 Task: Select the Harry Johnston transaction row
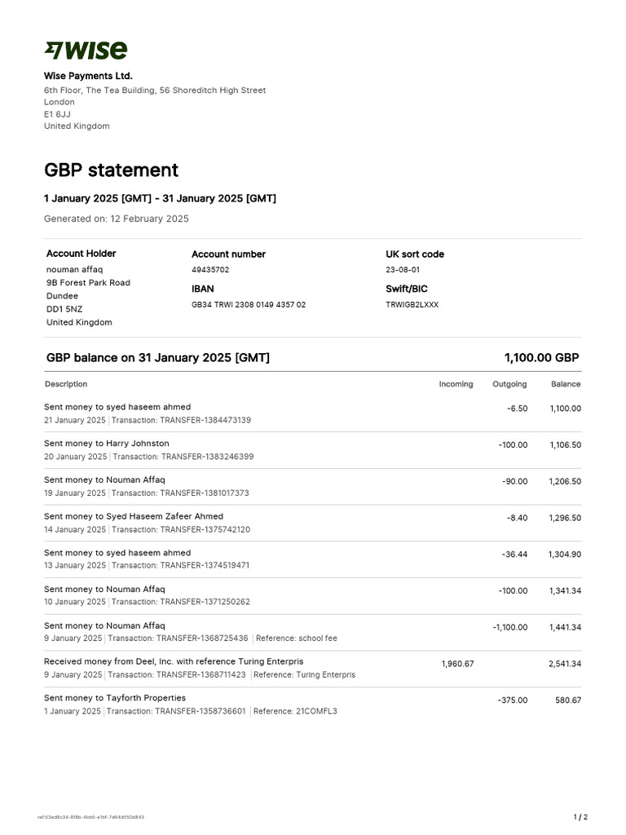(312, 450)
